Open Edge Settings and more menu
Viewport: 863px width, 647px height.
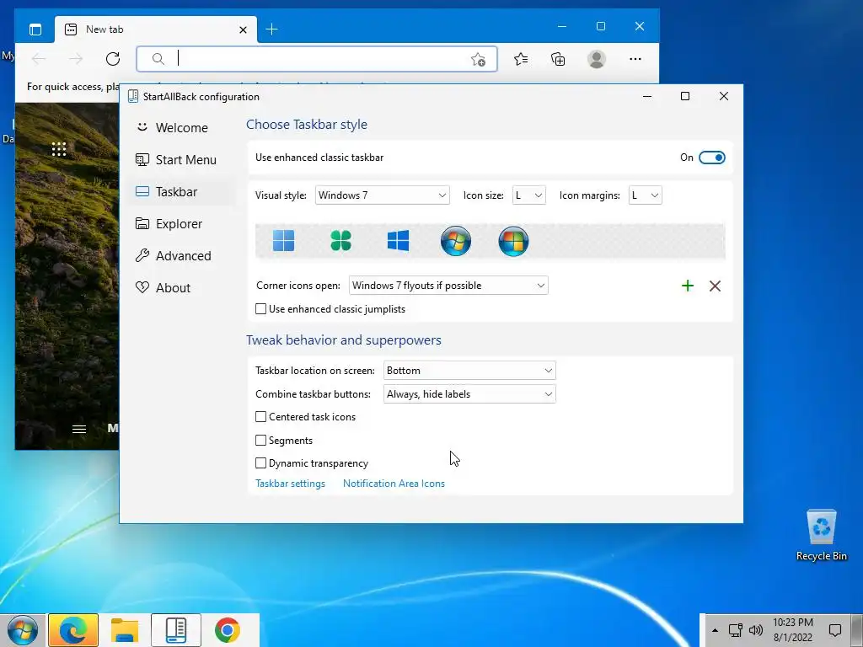click(x=635, y=59)
